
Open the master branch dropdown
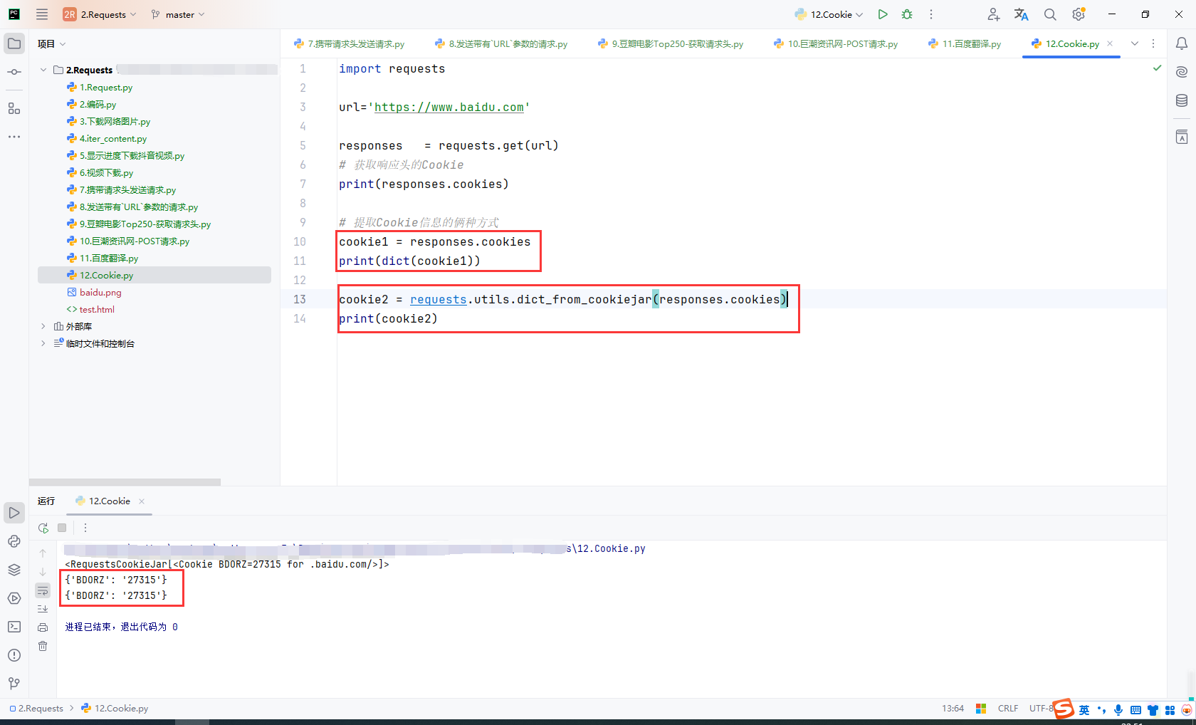[178, 14]
